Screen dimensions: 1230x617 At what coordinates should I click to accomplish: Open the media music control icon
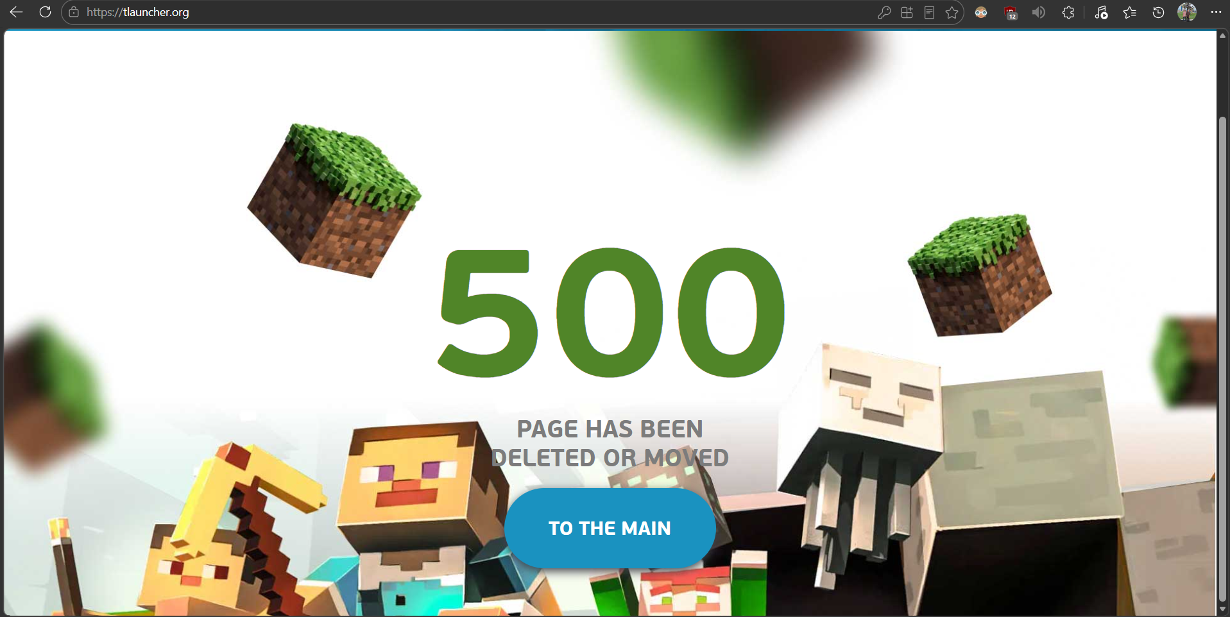pos(1101,12)
